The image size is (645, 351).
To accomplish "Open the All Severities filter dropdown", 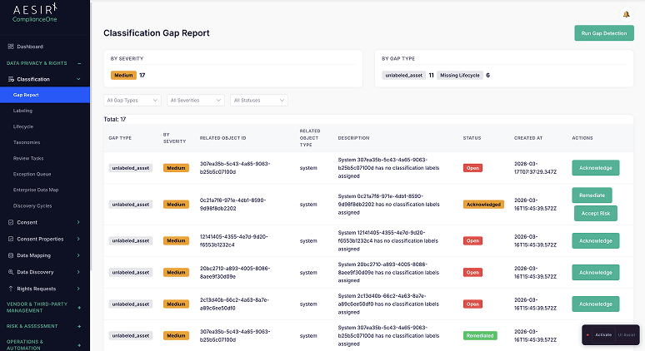I will (196, 100).
